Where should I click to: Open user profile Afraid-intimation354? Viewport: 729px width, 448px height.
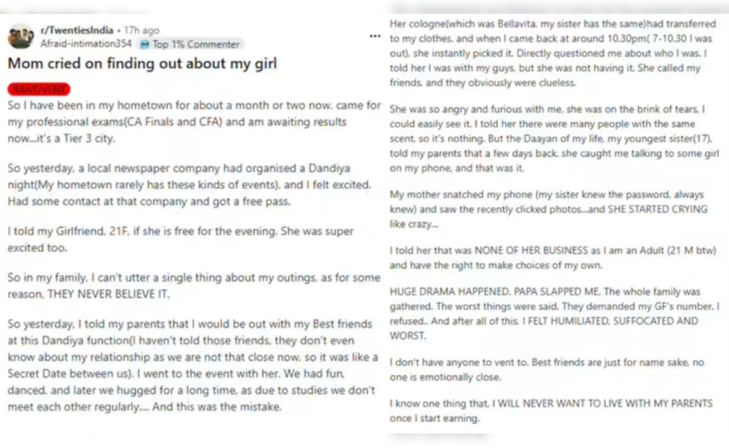(87, 44)
